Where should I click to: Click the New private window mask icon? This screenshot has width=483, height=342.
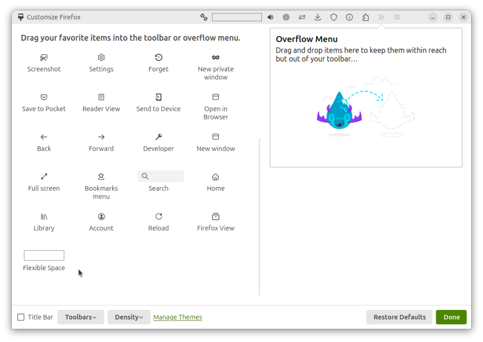(216, 57)
